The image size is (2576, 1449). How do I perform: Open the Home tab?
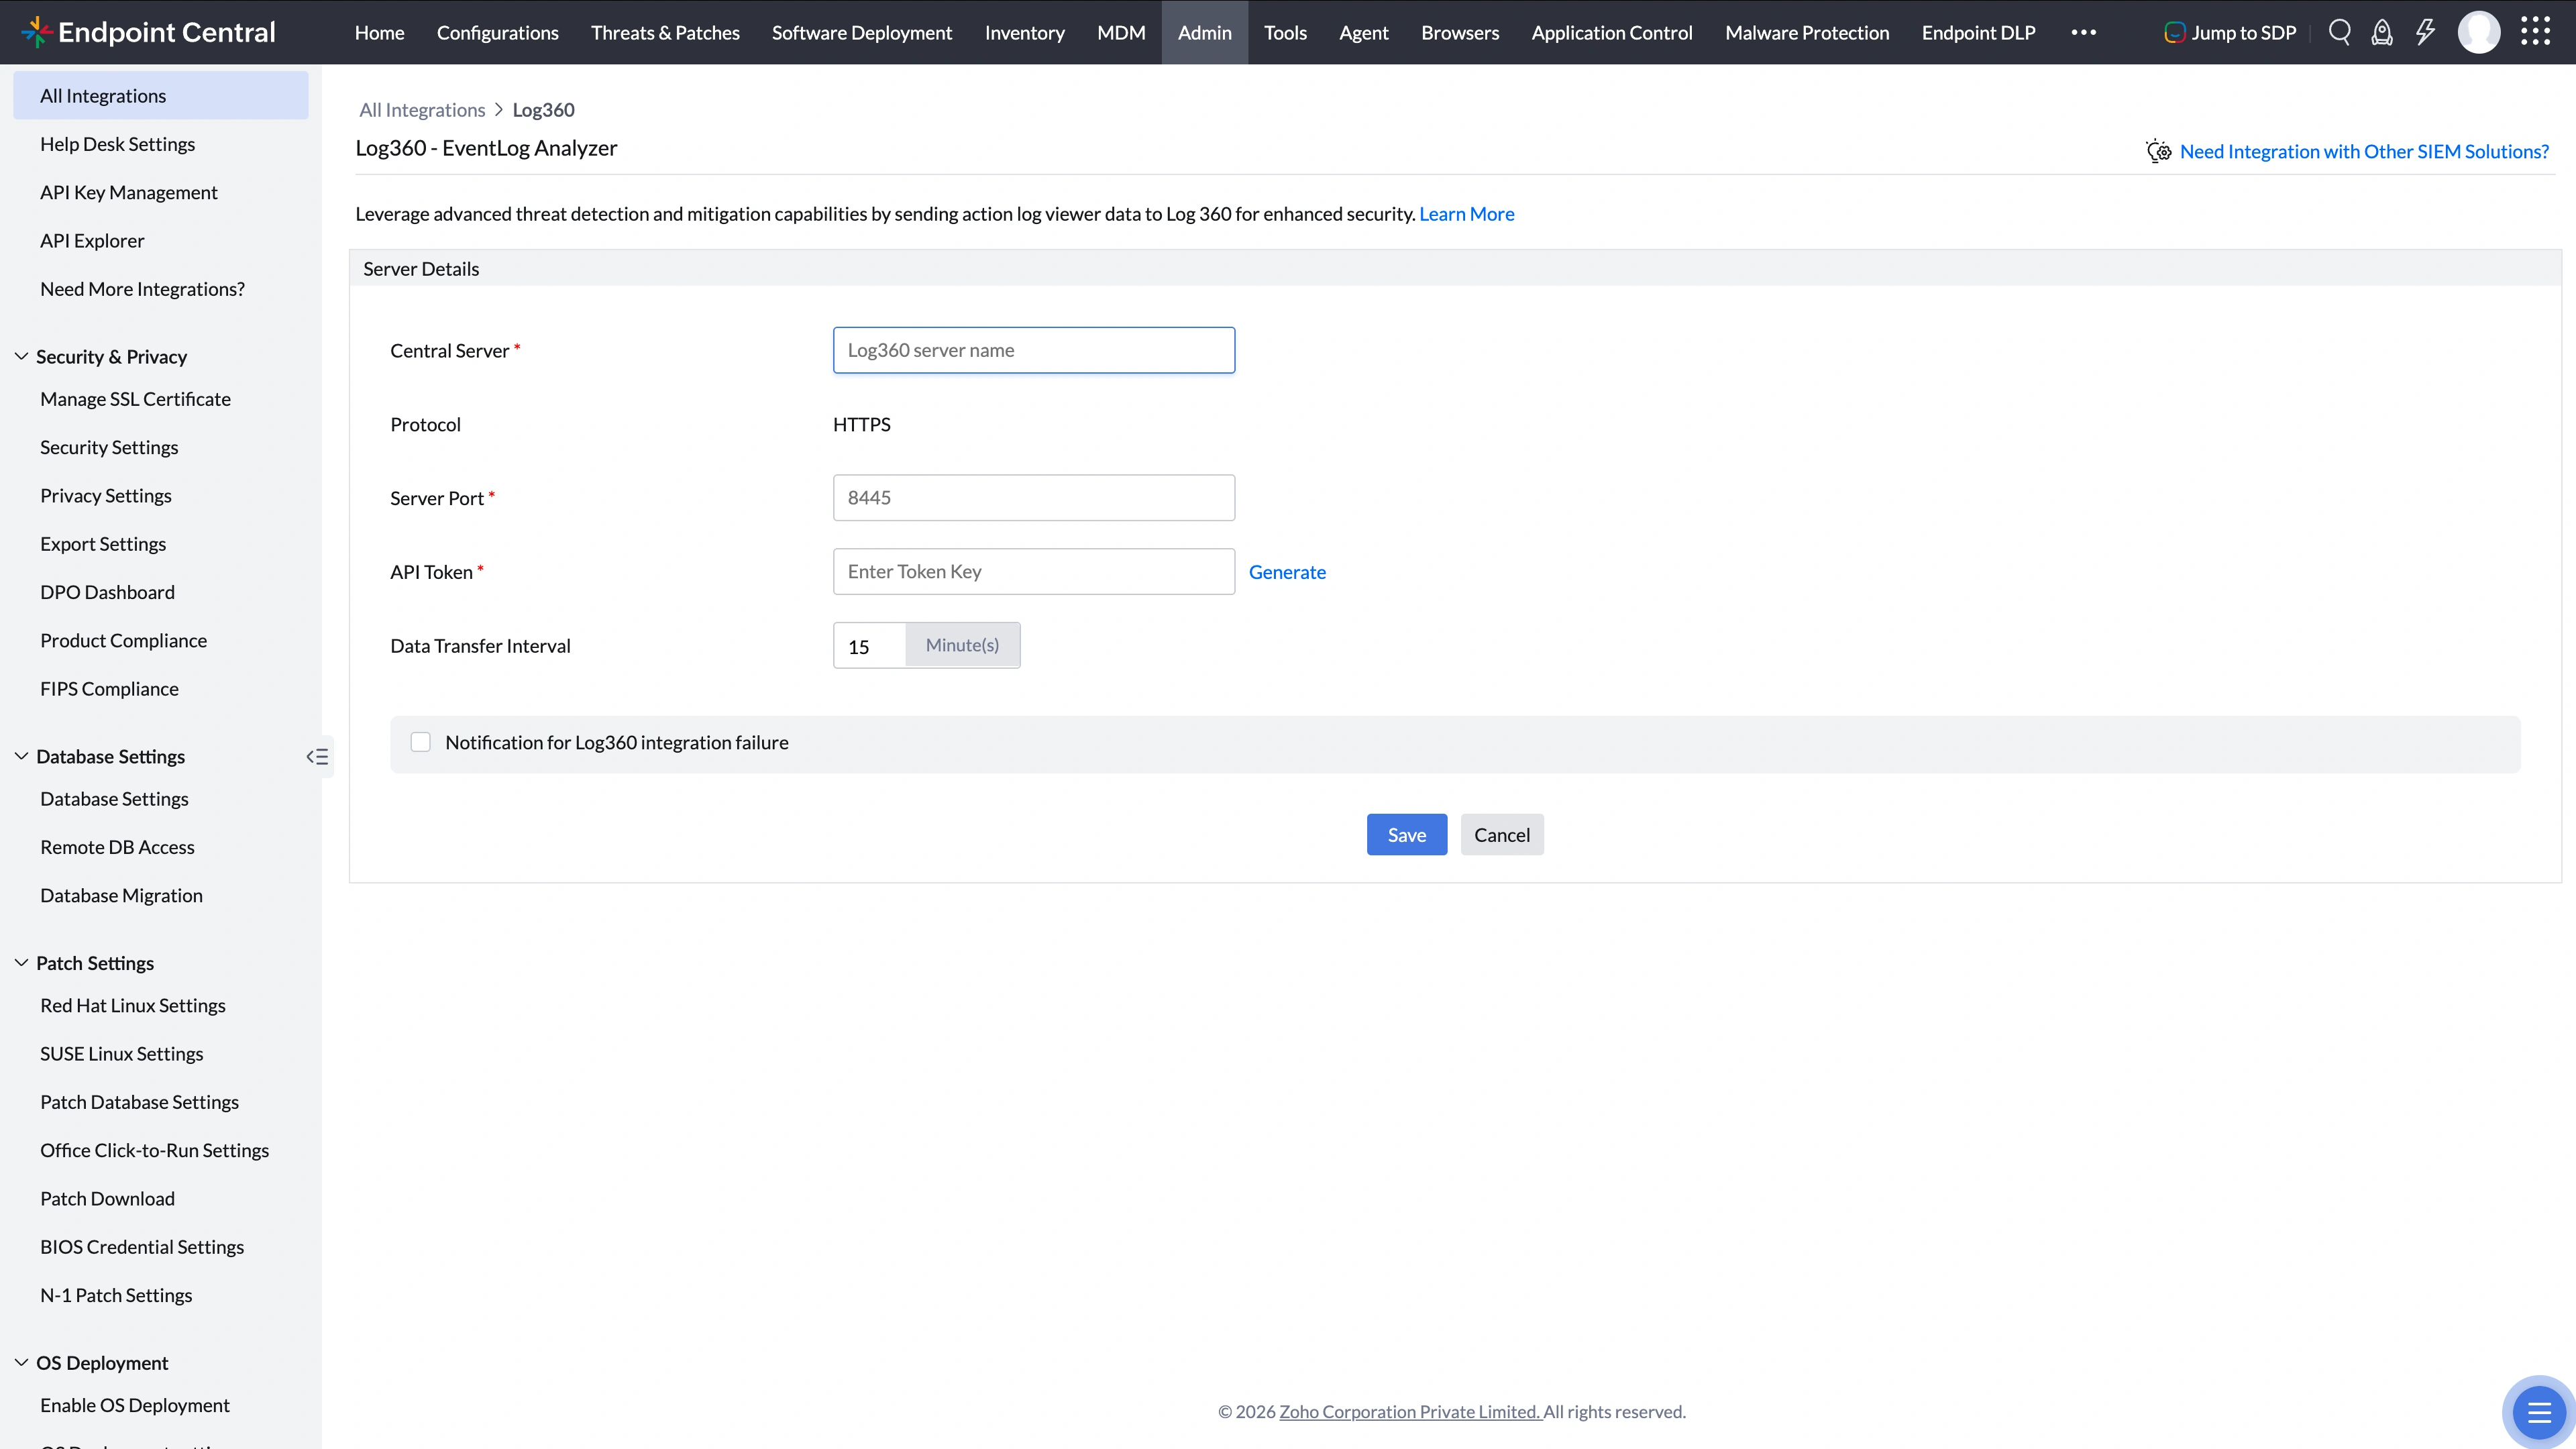pos(379,32)
